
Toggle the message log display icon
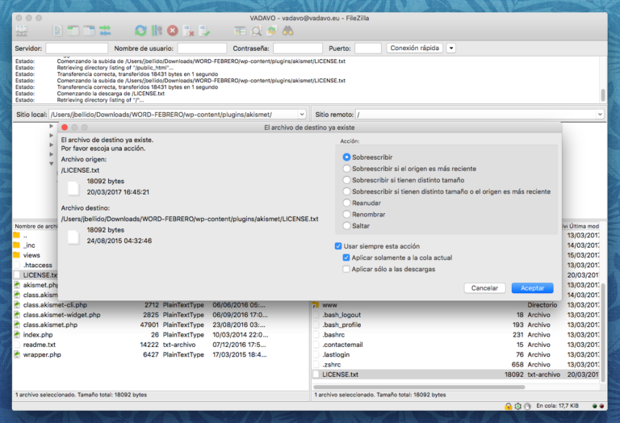[58, 31]
